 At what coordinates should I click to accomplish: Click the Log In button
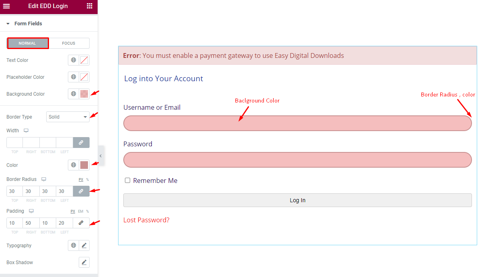click(298, 200)
